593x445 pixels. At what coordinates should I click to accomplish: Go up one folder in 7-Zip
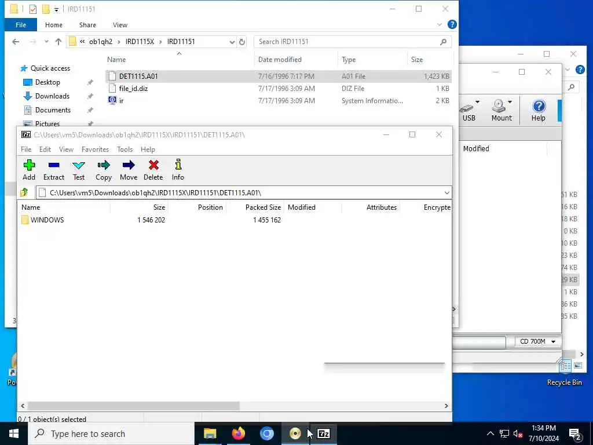tap(24, 192)
